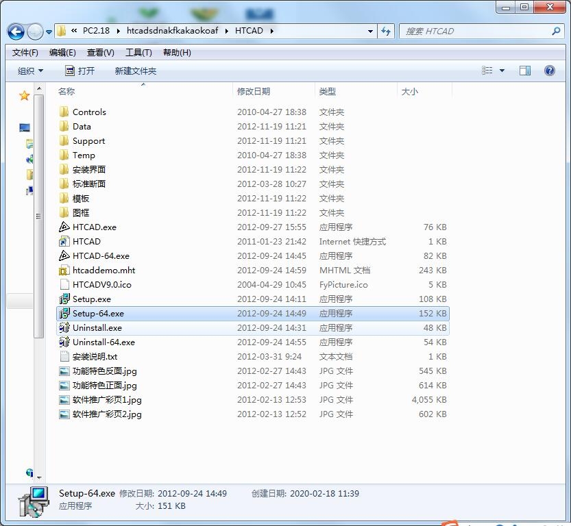This screenshot has width=571, height=526.
Task: Expand the arrow after PC2.18 breadcrumb
Action: click(118, 31)
